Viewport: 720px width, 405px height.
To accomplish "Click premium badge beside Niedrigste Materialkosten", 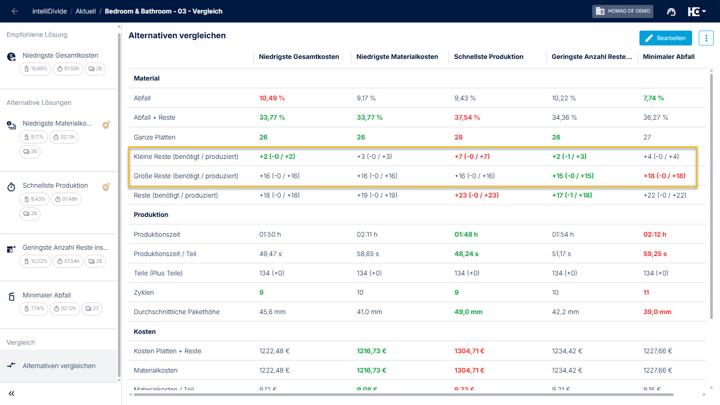I will point(106,125).
